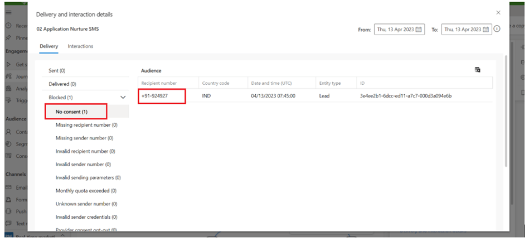Click the dialog's vertical scrollbar
This screenshot has height=241, width=529.
coord(506,112)
